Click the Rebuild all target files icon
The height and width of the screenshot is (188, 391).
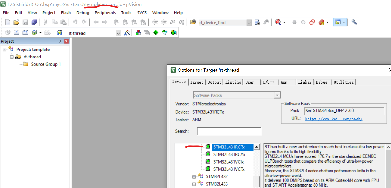click(26, 33)
